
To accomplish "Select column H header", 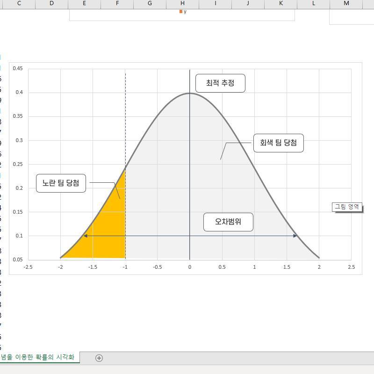I will pos(182,4).
